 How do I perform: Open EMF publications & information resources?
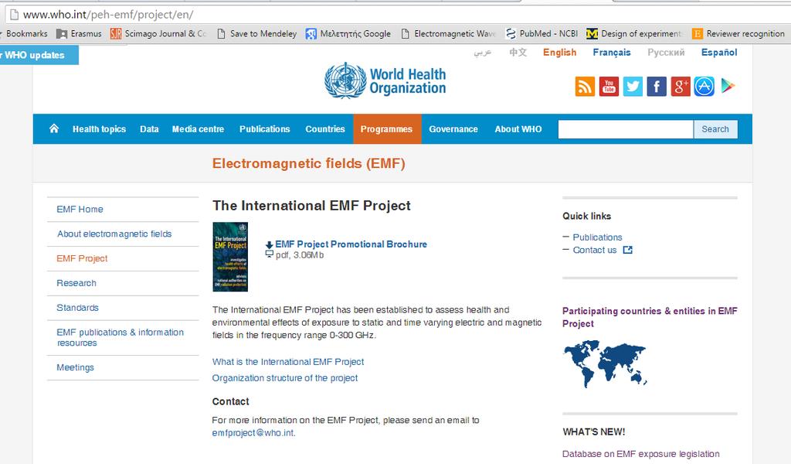coord(120,337)
